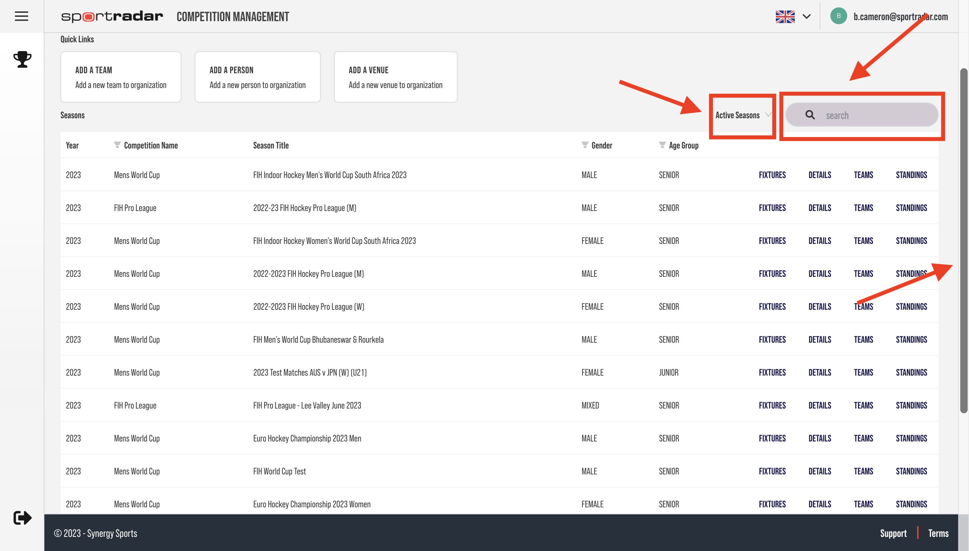
Task: Open Details for 2023 Test Matches AUS v JPN
Action: [x=820, y=372]
